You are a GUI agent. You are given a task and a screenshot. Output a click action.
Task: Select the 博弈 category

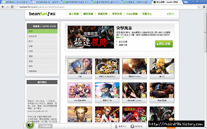(x=42, y=66)
